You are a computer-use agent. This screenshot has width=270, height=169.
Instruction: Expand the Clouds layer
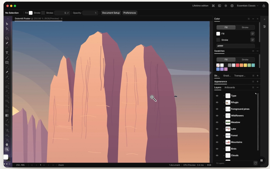point(224,155)
